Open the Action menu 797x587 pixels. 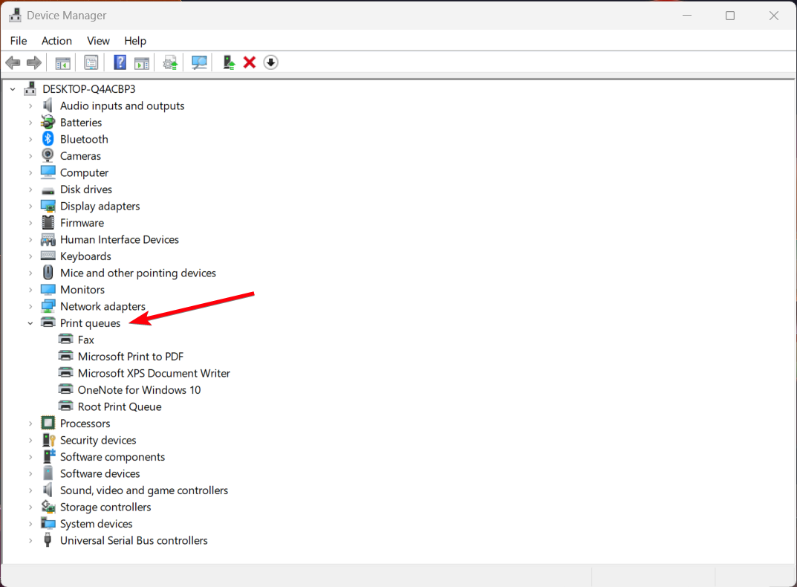point(56,41)
